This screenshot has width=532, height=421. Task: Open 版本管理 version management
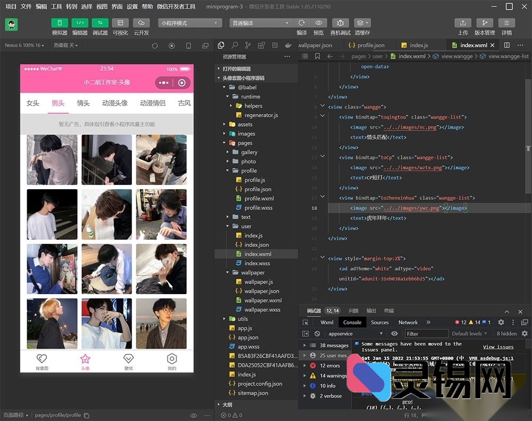485,23
